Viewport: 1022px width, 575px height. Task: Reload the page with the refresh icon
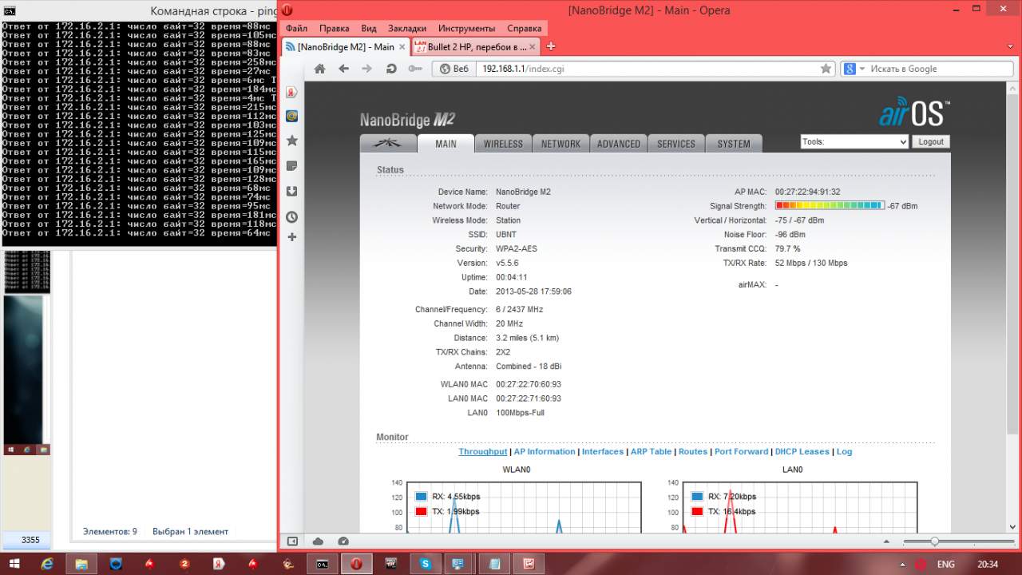point(391,69)
